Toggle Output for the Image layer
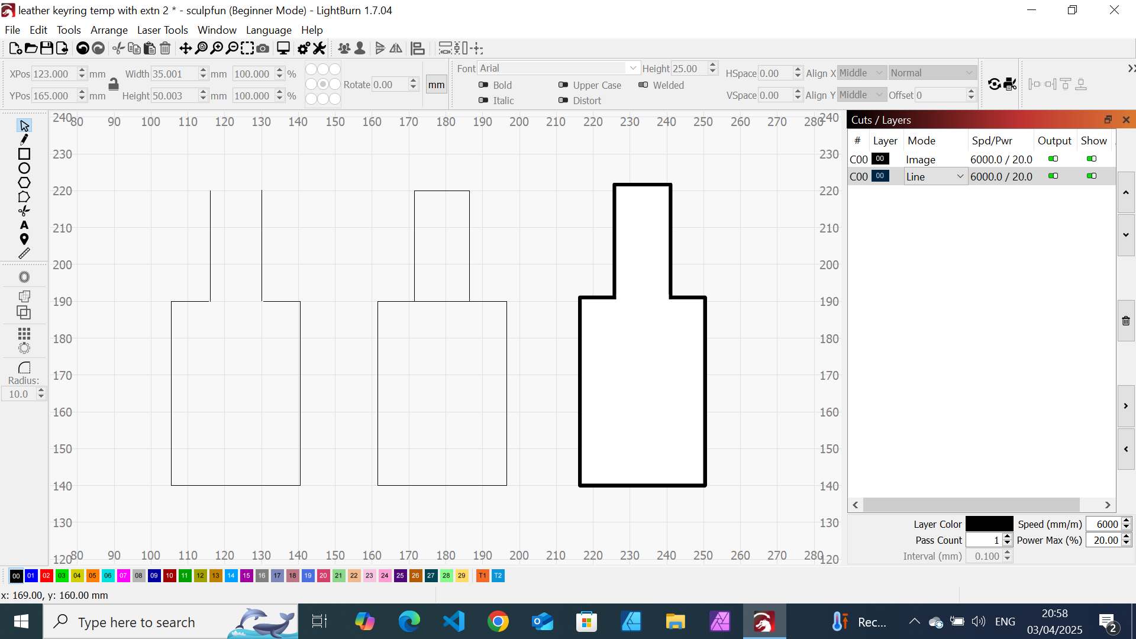 click(1053, 159)
